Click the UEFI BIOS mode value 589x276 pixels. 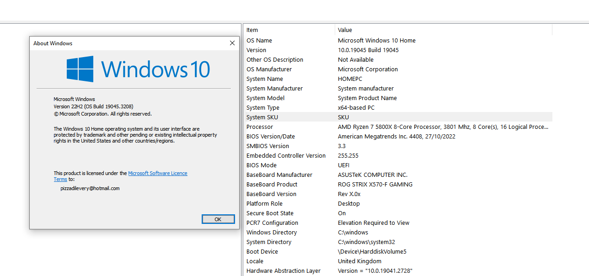343,165
